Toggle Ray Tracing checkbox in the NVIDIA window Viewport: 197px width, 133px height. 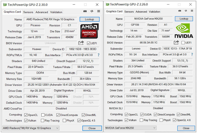141,120
